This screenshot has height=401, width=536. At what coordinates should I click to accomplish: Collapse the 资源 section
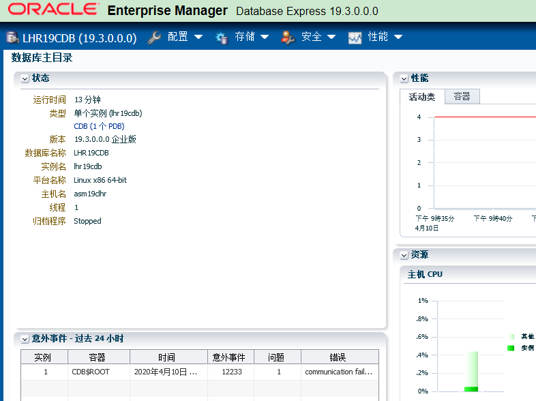tap(404, 255)
